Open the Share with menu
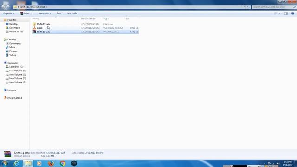Screen dimensions: 297x167 click(x=45, y=13)
